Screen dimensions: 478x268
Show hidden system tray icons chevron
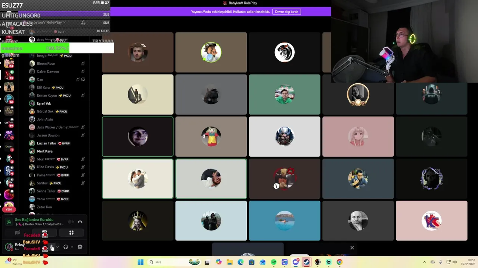(x=424, y=262)
